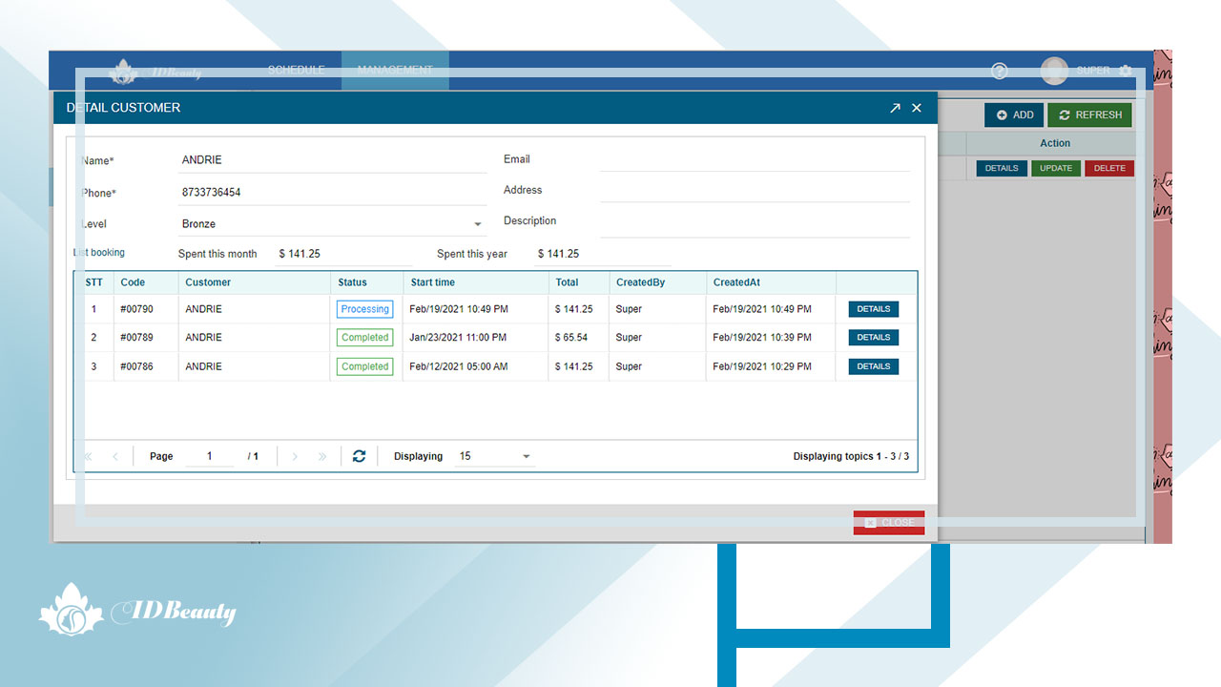Jump to the last page arrow
This screenshot has height=687, width=1221.
point(322,456)
